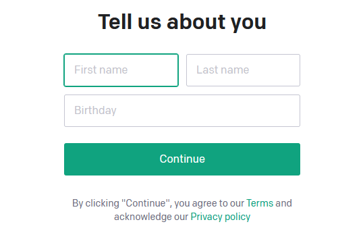Read the Privacy policy
The height and width of the screenshot is (243, 363).
221,217
